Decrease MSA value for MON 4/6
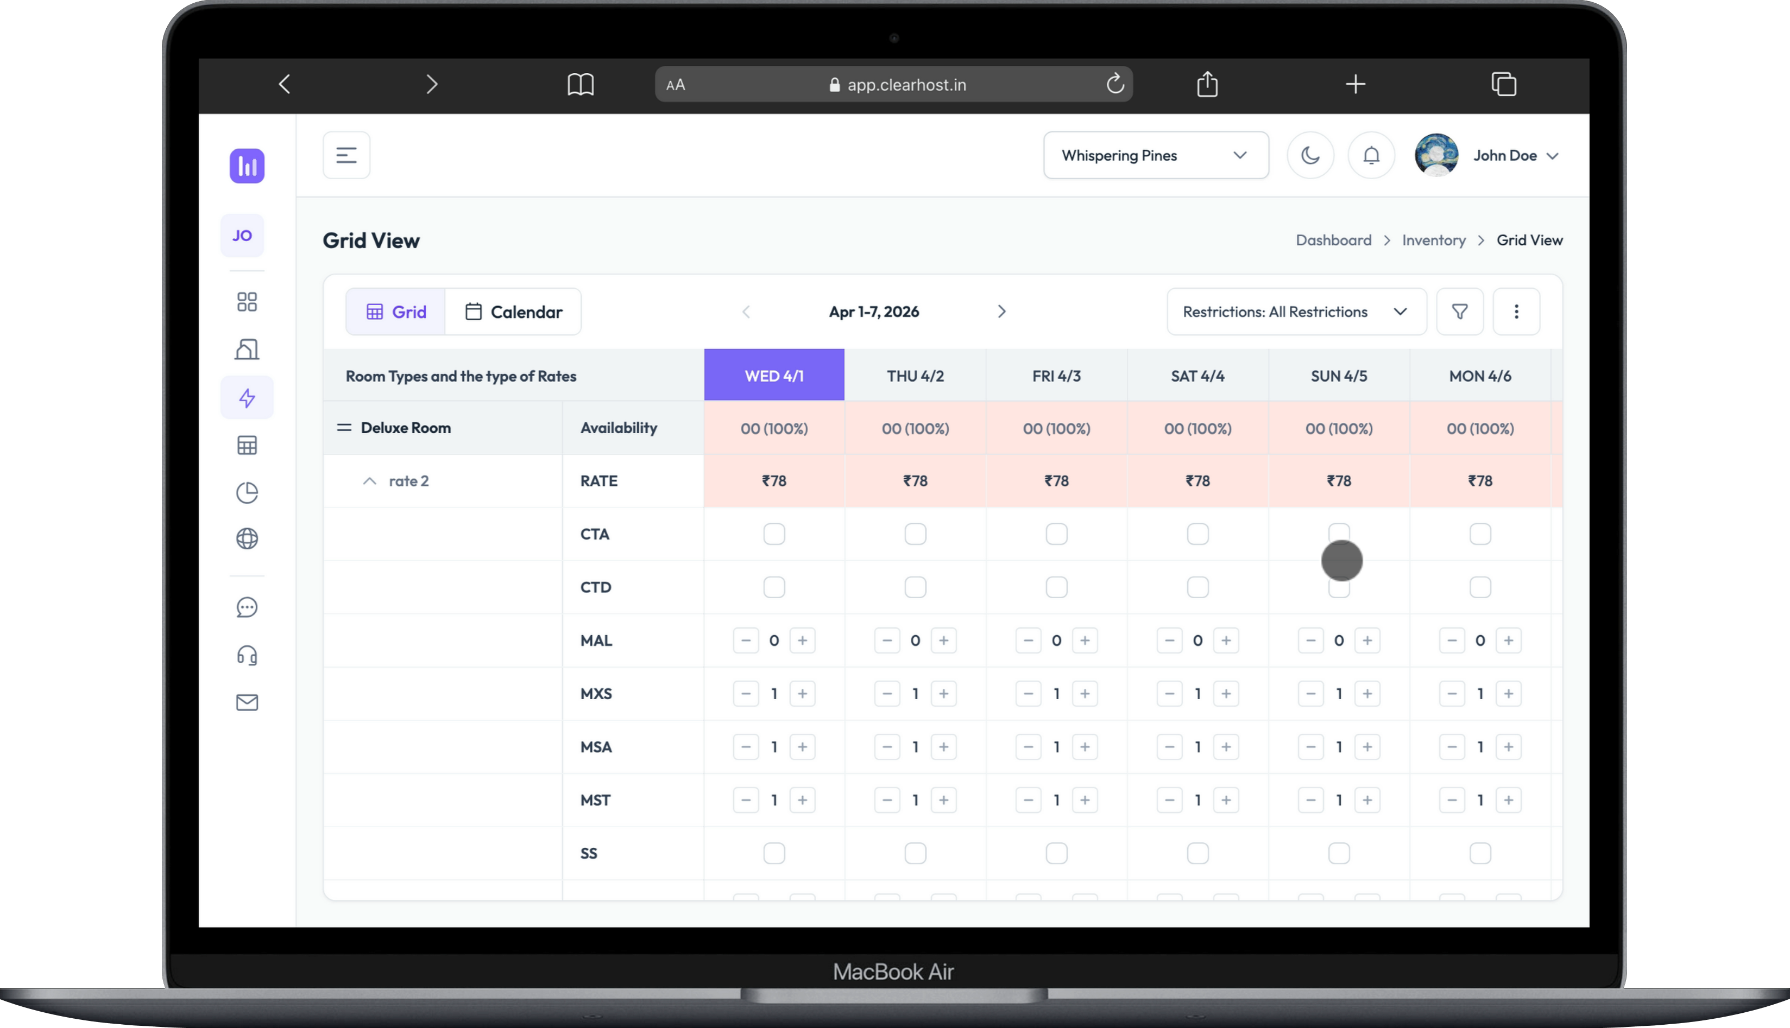Screen dimensions: 1790x1028 point(1452,746)
